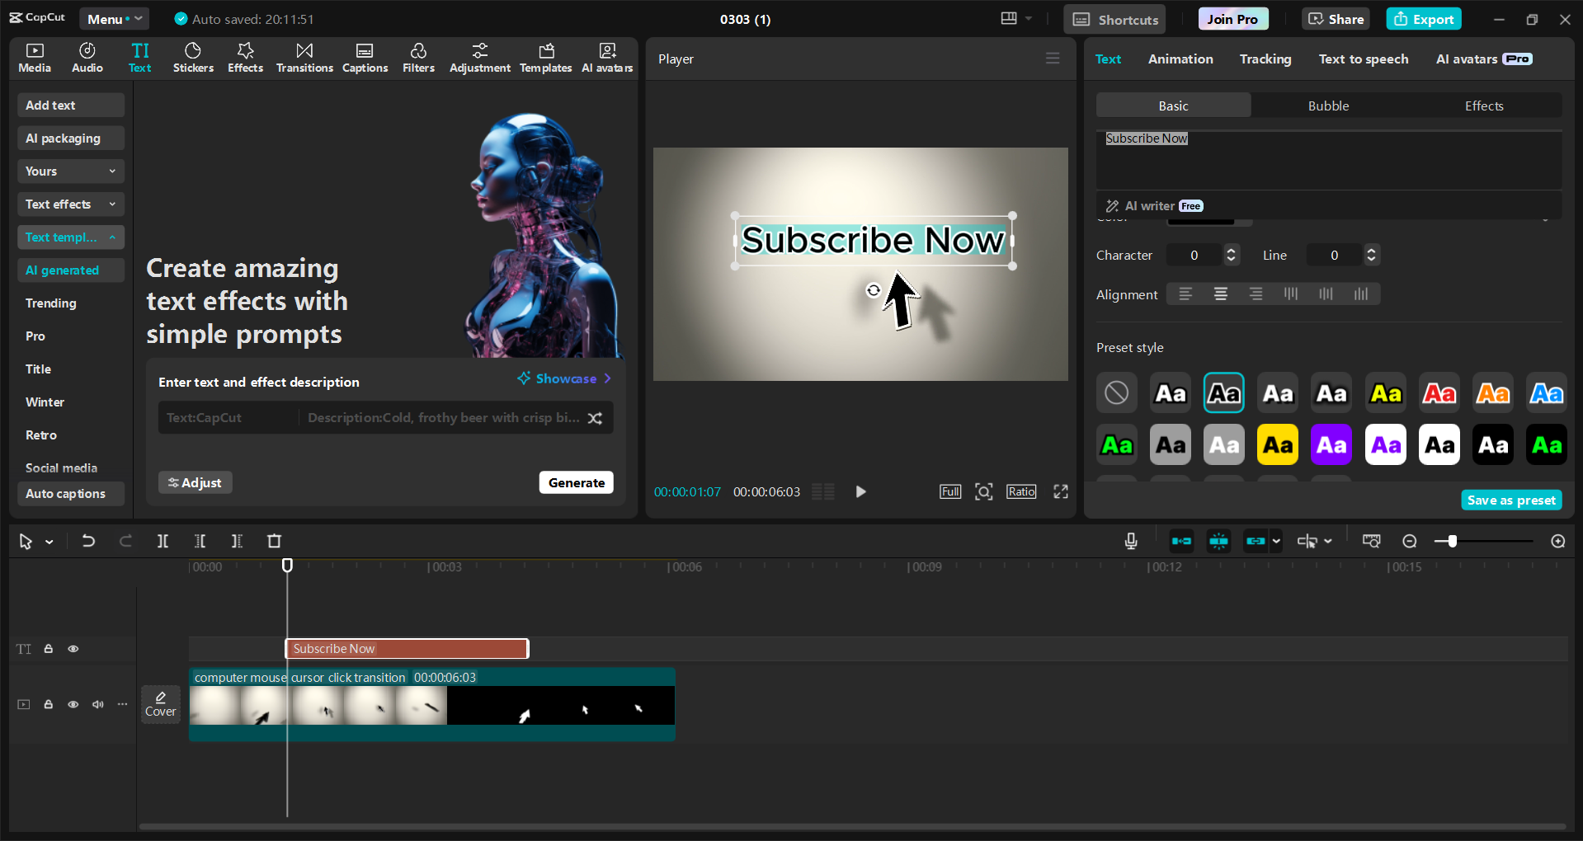Click the undo icon above the timeline
The width and height of the screenshot is (1583, 841).
click(88, 541)
